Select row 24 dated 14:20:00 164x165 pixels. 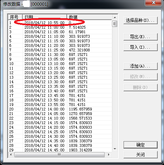pos(60,127)
